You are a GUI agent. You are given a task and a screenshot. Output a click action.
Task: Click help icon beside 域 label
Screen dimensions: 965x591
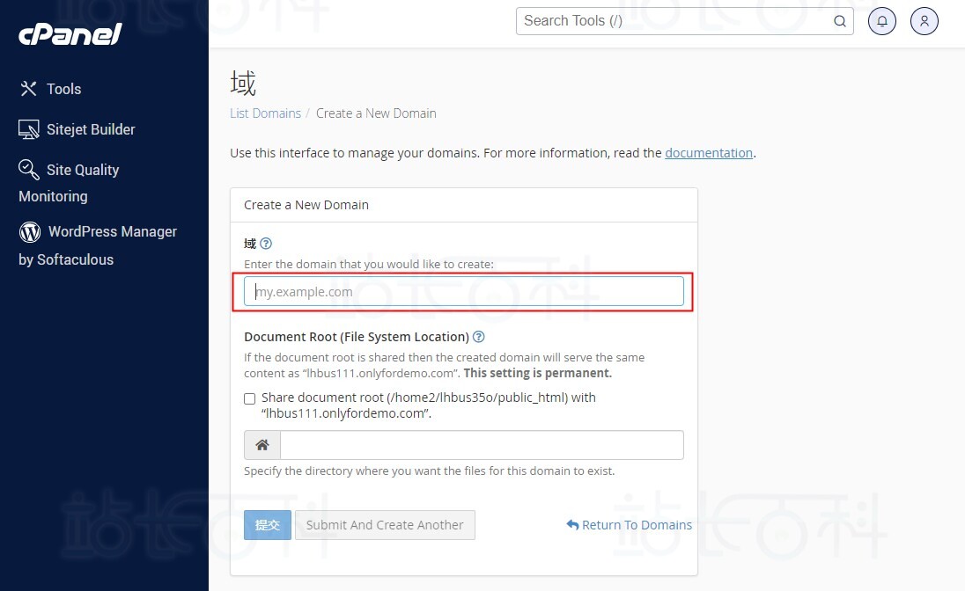pyautogui.click(x=266, y=244)
